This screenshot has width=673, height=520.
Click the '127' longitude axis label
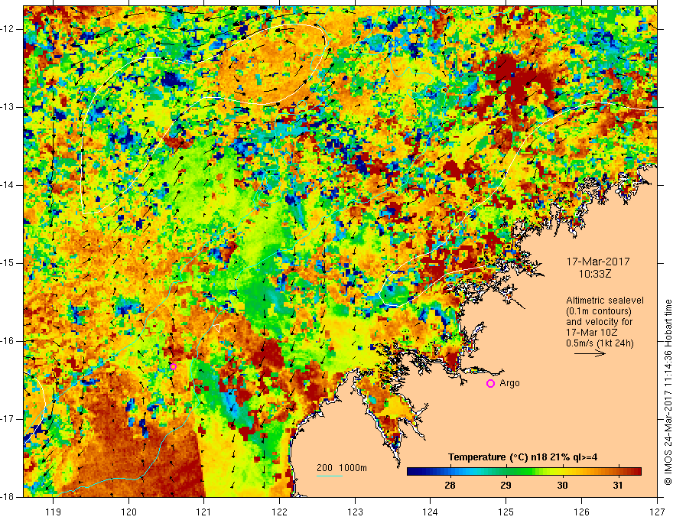pos(657,512)
